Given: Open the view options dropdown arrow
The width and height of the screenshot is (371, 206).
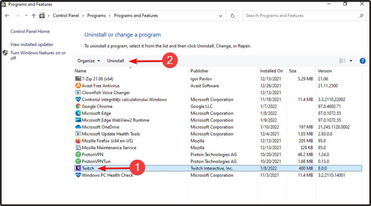Looking at the screenshot, I should (x=351, y=61).
